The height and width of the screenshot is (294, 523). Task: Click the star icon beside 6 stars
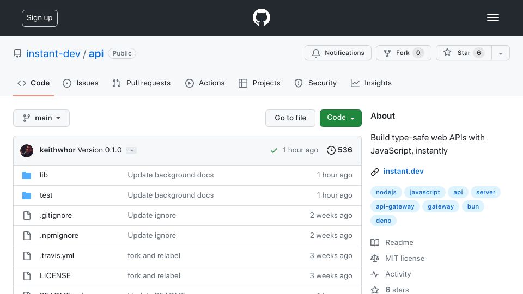point(375,290)
